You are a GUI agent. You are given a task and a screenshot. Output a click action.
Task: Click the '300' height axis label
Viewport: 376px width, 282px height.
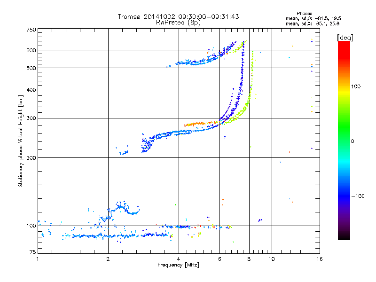31,118
